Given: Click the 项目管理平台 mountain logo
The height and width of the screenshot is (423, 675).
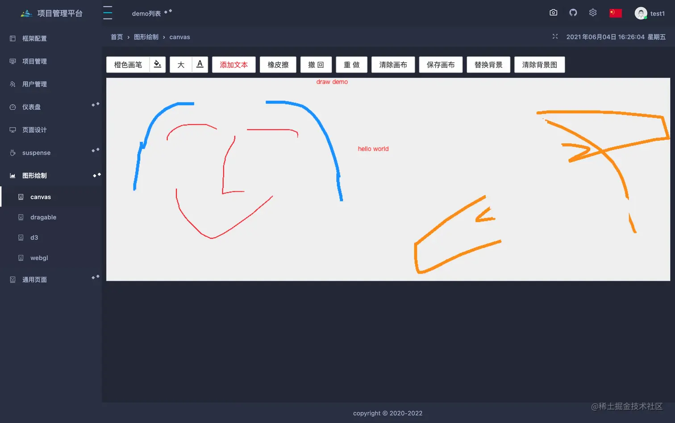Looking at the screenshot, I should 26,13.
